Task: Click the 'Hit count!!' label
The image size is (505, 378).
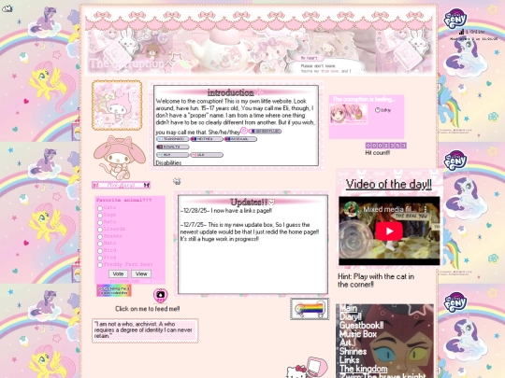Action: point(378,153)
